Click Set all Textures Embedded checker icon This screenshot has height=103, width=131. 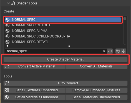(7, 90)
